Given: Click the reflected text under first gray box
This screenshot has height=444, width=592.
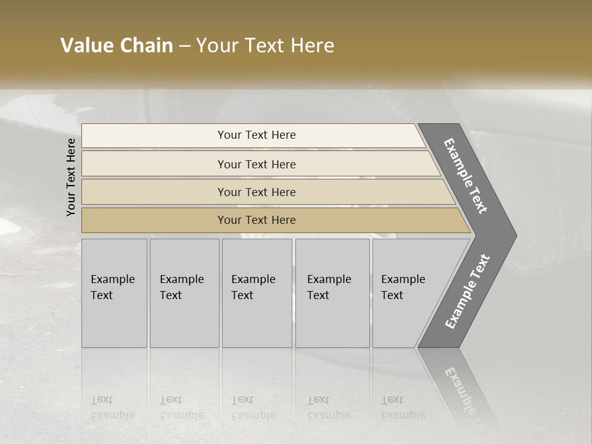Looking at the screenshot, I should click(x=112, y=408).
